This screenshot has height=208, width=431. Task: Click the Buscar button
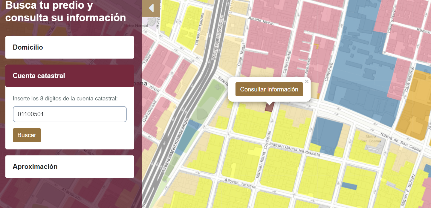pos(27,135)
